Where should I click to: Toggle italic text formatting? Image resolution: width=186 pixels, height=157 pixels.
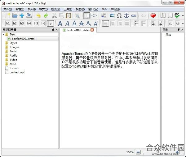(x=67, y=23)
